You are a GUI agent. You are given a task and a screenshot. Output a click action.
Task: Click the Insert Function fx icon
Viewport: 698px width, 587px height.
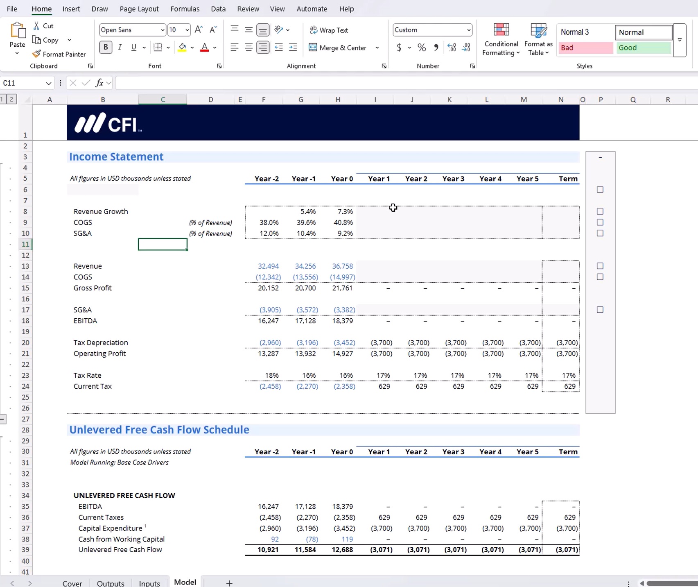(x=99, y=83)
